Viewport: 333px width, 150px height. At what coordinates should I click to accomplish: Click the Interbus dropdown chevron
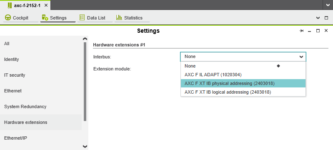[x=301, y=57]
